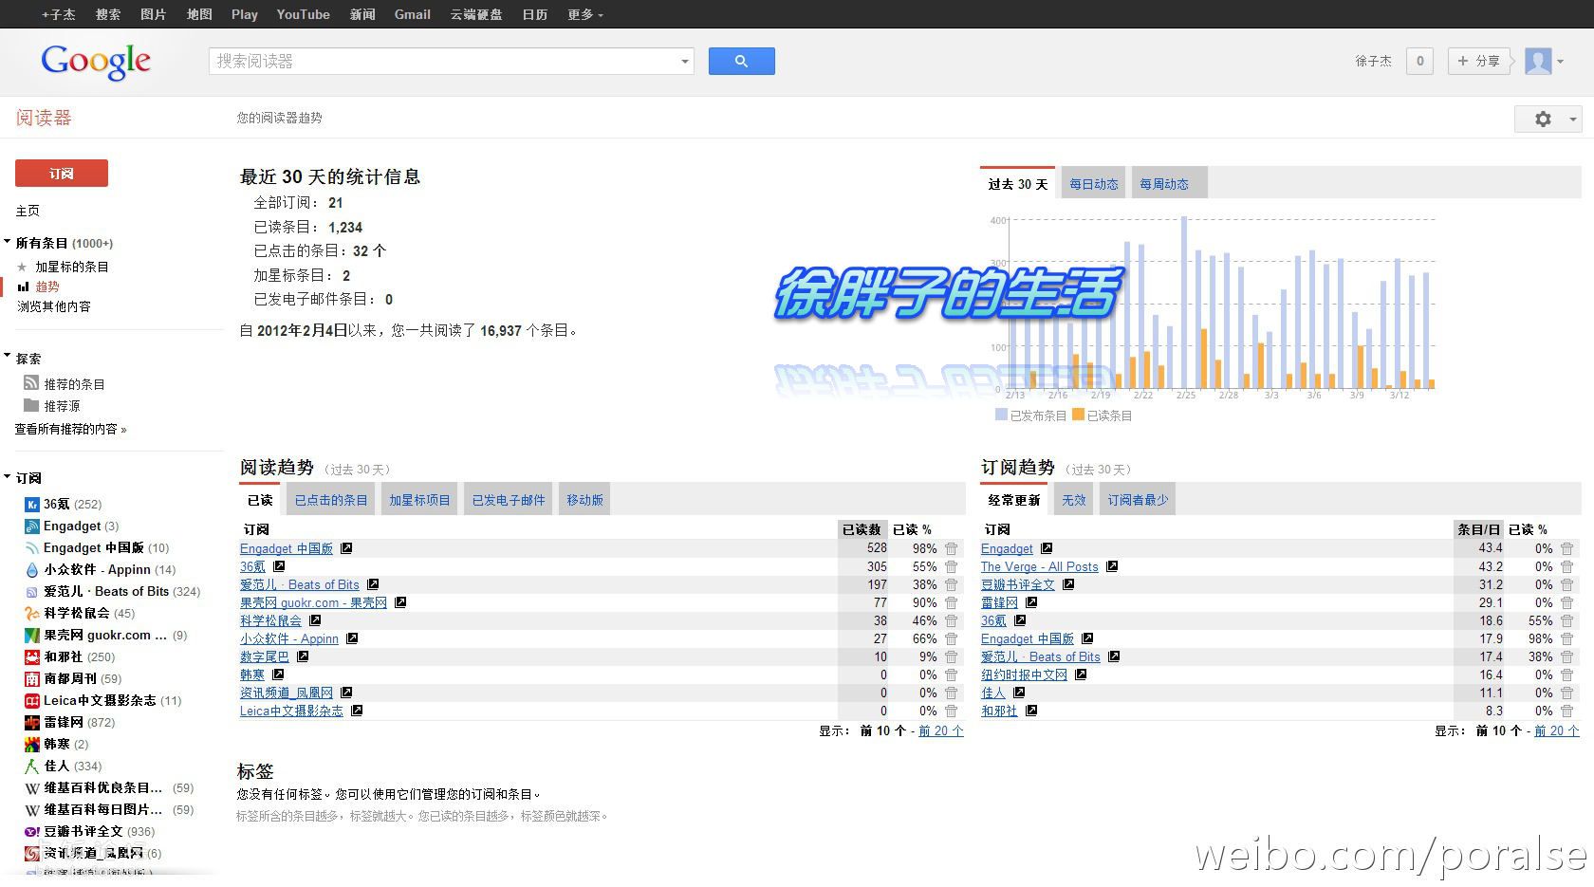Open 爱范儿 · Beats of Bits external link icon

373,584
